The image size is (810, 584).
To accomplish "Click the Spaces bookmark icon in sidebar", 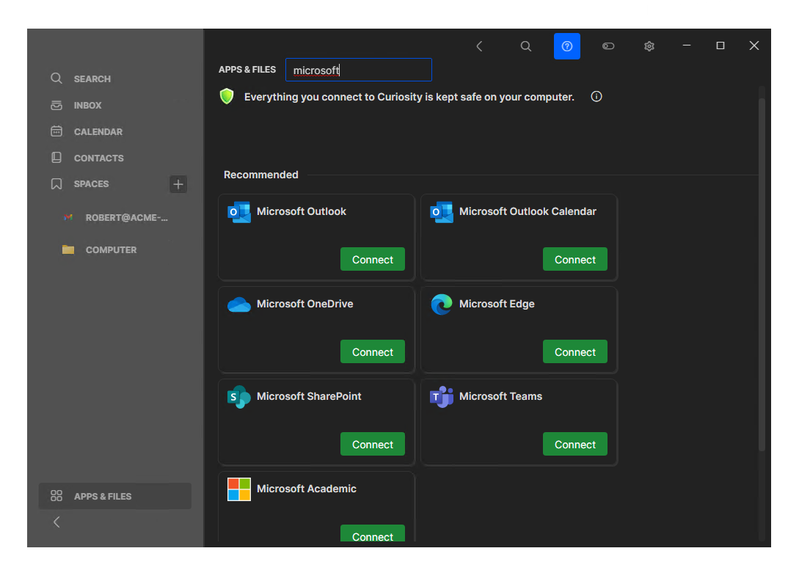I will tap(56, 184).
